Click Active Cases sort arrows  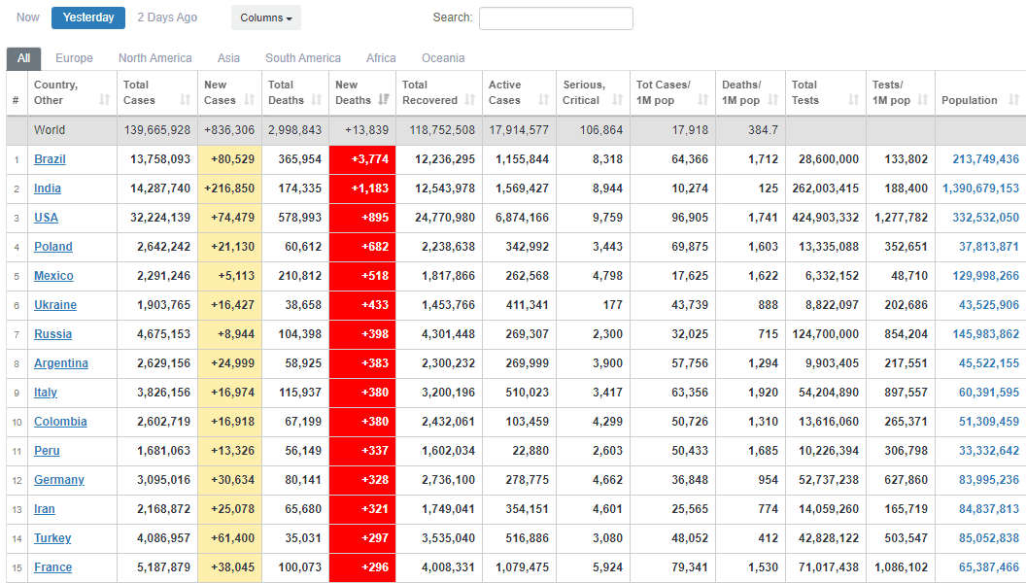(x=544, y=100)
